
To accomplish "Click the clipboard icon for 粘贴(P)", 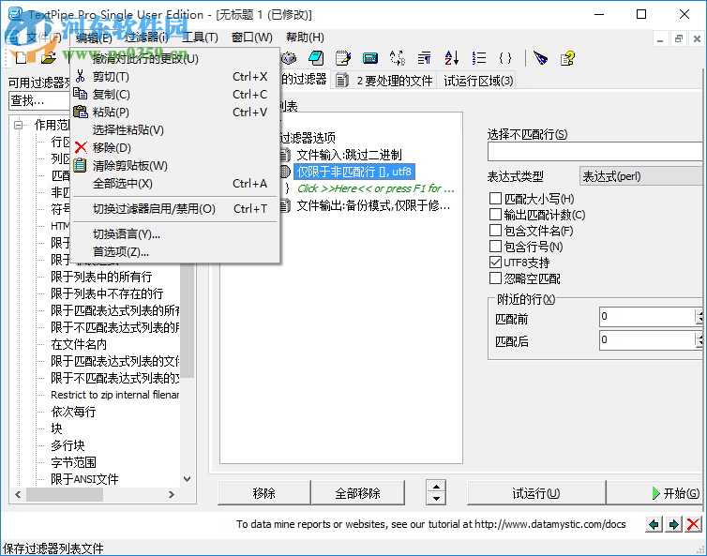I will 81,112.
